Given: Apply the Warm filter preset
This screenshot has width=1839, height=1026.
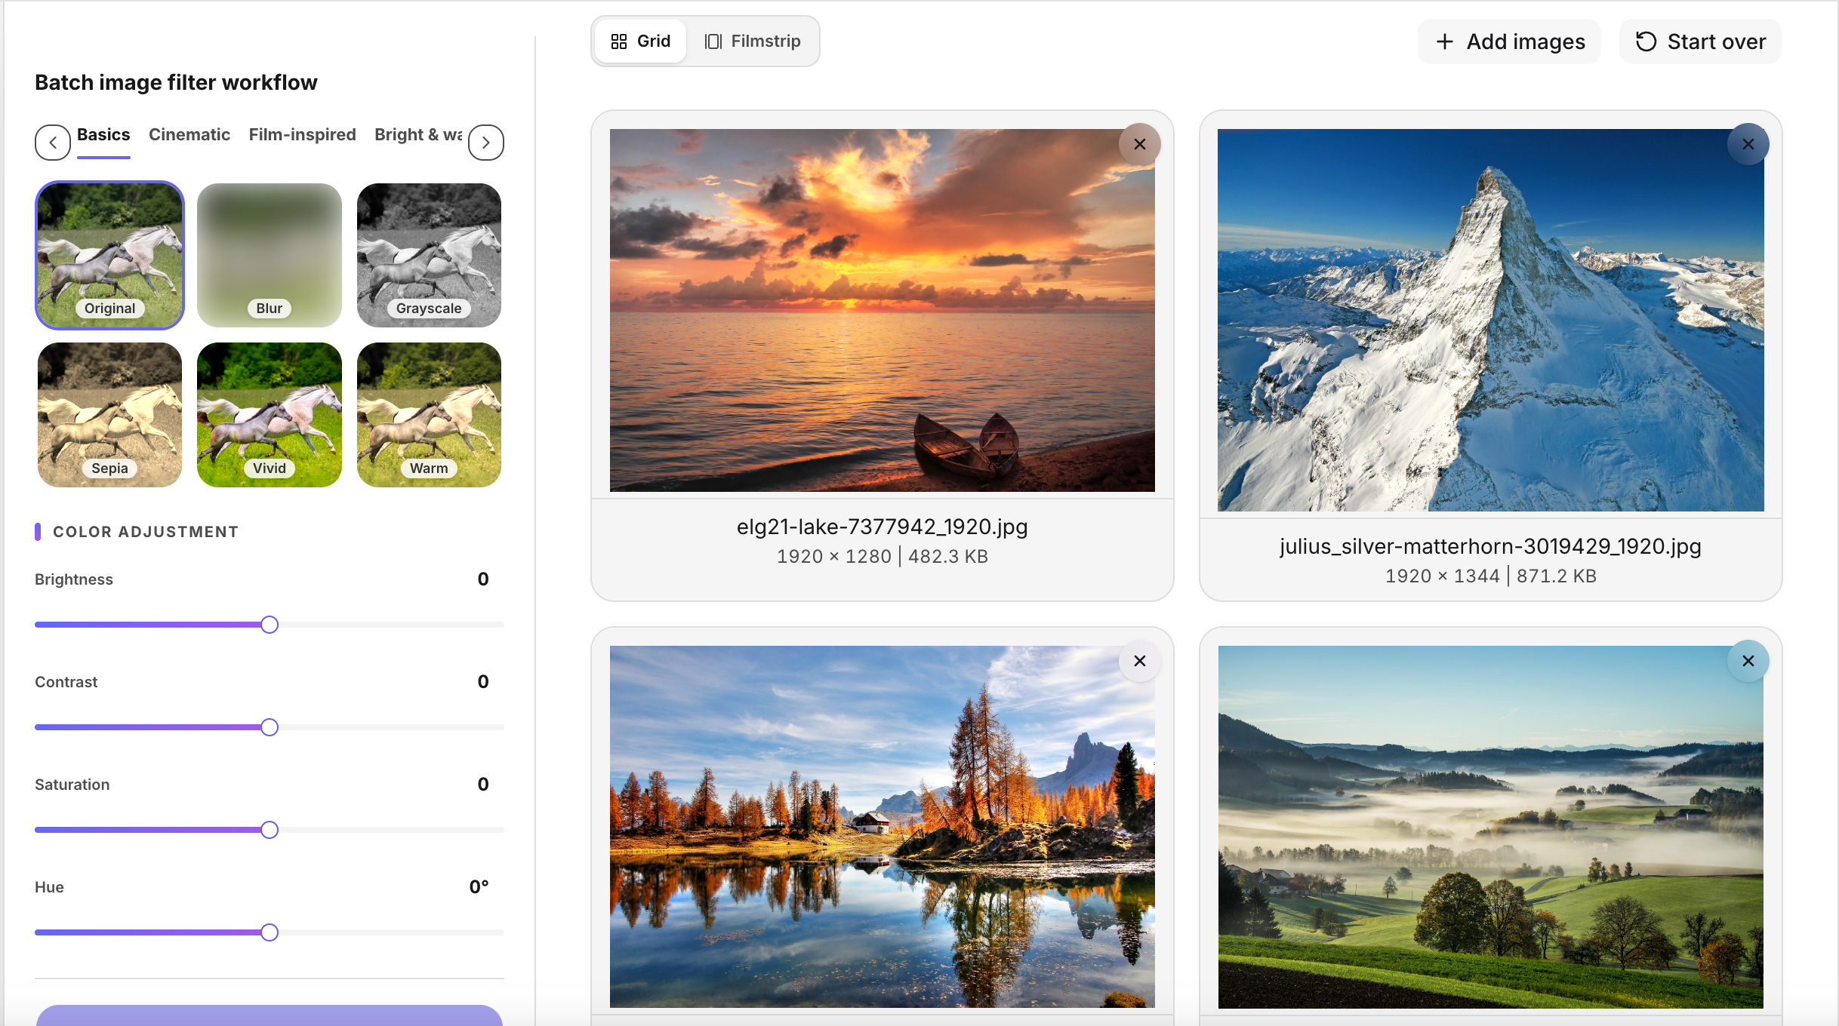Looking at the screenshot, I should tap(429, 415).
